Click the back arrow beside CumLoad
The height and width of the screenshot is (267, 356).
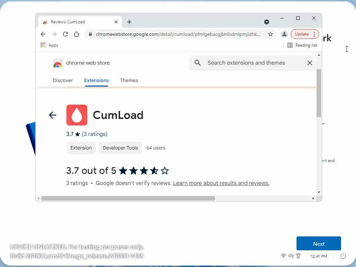click(x=52, y=115)
